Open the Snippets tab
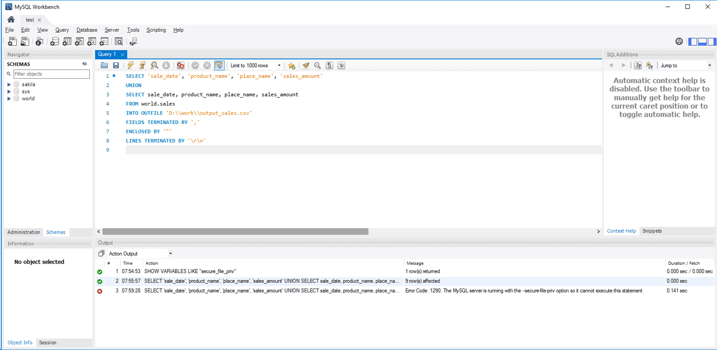Image resolution: width=717 pixels, height=350 pixels. tap(652, 231)
